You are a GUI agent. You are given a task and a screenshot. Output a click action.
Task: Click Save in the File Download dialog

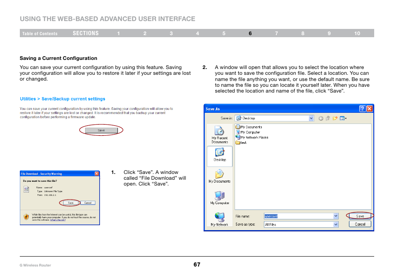[x=71, y=203]
